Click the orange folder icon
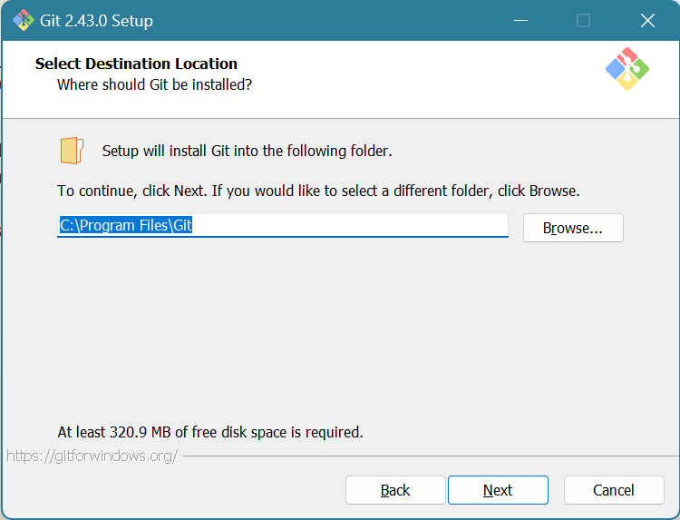 72,150
